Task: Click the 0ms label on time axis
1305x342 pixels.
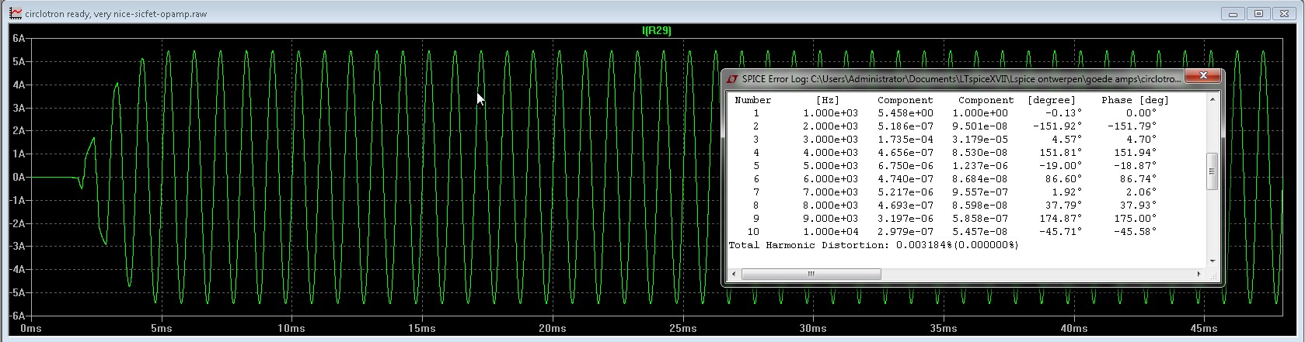Action: tap(31, 329)
